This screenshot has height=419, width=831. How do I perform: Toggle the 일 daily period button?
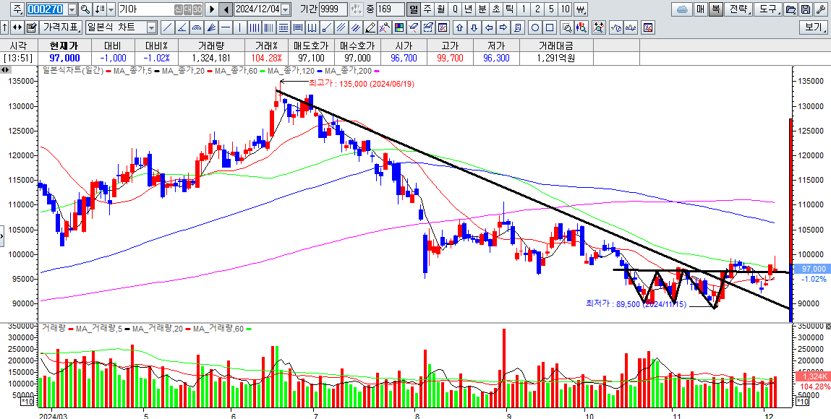point(413,9)
